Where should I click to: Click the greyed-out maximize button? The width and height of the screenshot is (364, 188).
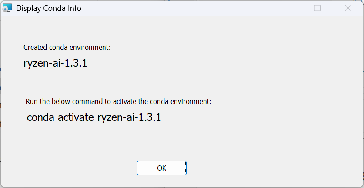coord(317,8)
